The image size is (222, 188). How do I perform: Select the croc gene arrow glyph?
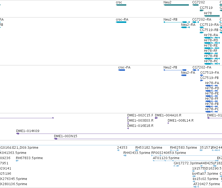click(121, 5)
